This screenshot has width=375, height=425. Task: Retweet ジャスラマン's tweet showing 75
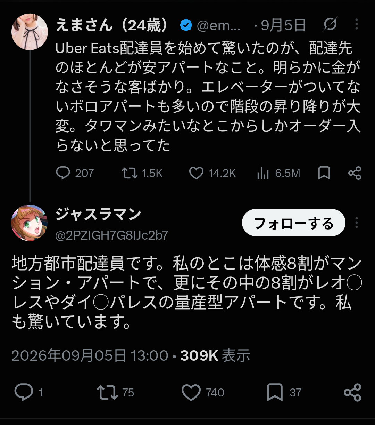pos(107,393)
